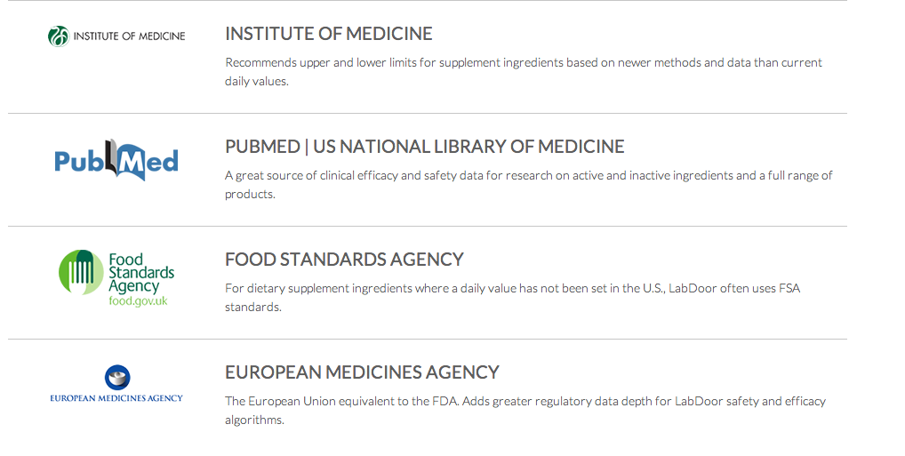Click 'algorithms.' ending the European Medicines Agency description
The height and width of the screenshot is (456, 905).
(254, 420)
